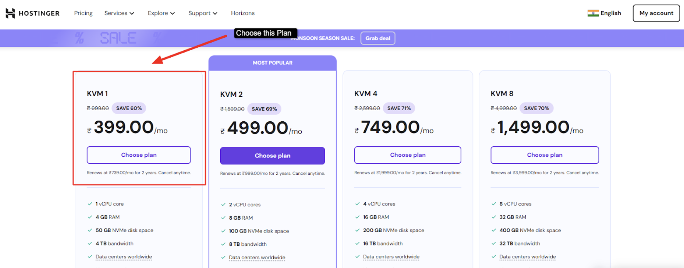The image size is (684, 268).
Task: Click Grab deal in the sale banner
Action: pyautogui.click(x=378, y=38)
